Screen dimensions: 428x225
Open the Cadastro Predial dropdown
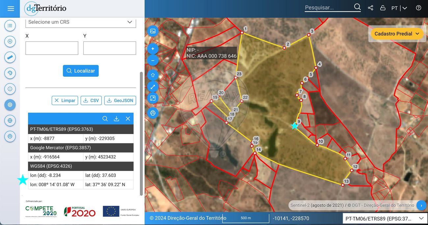[397, 34]
